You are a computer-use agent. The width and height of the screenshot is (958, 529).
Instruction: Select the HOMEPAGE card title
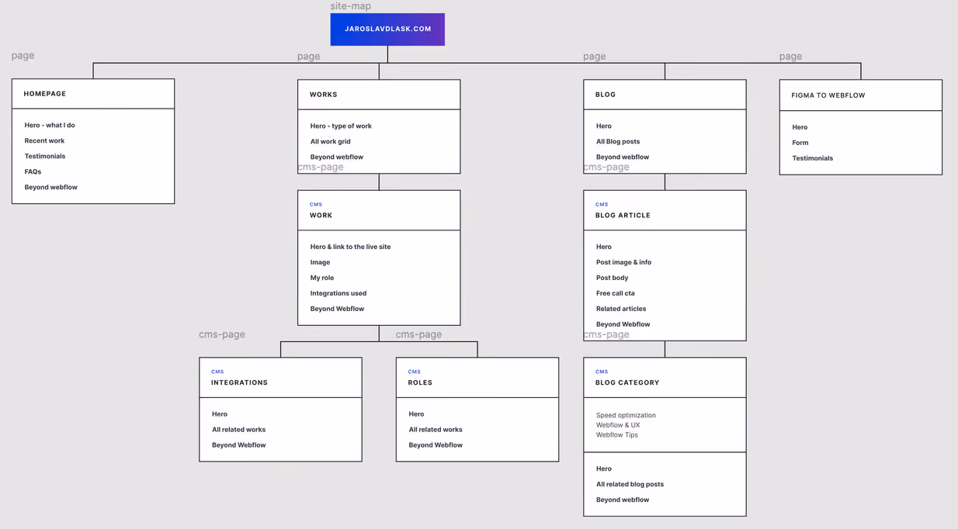point(45,94)
